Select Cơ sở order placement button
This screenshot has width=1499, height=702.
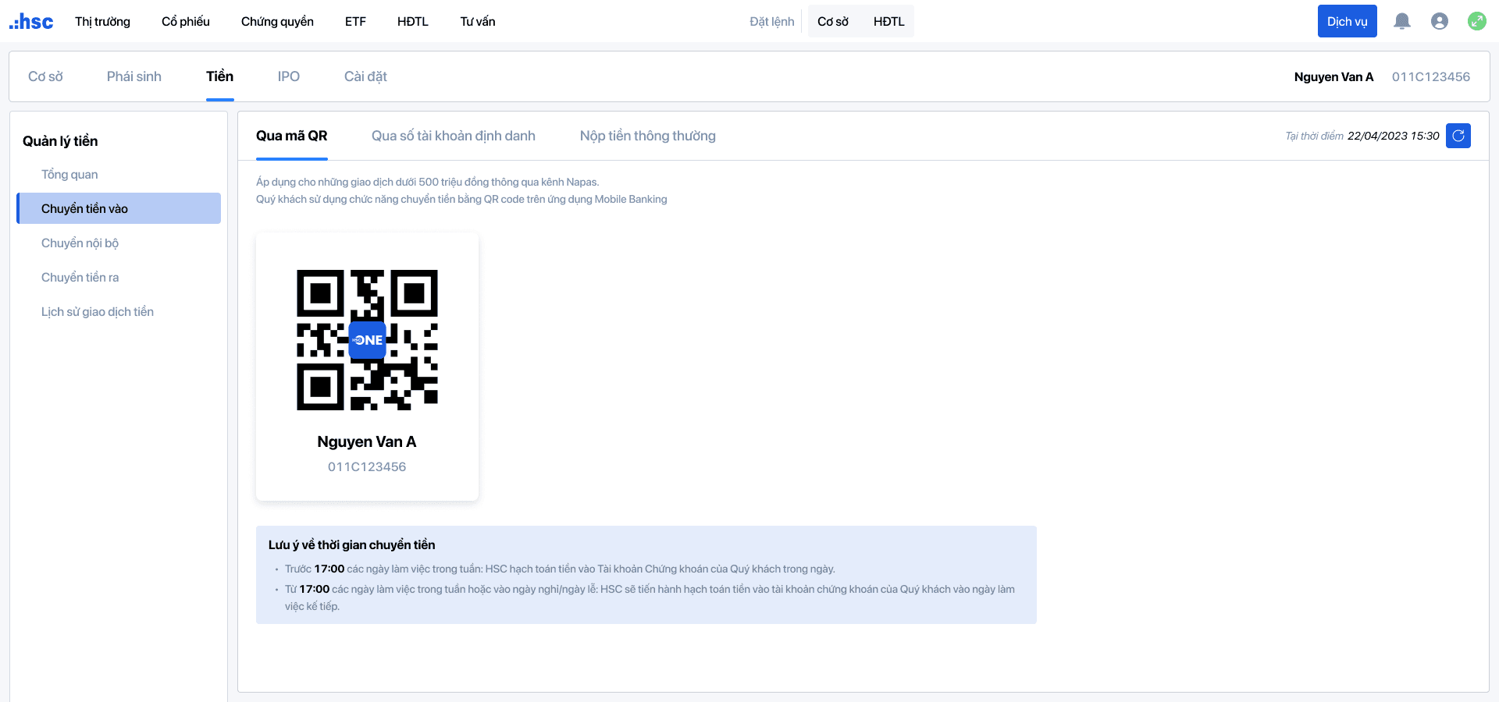pos(833,22)
